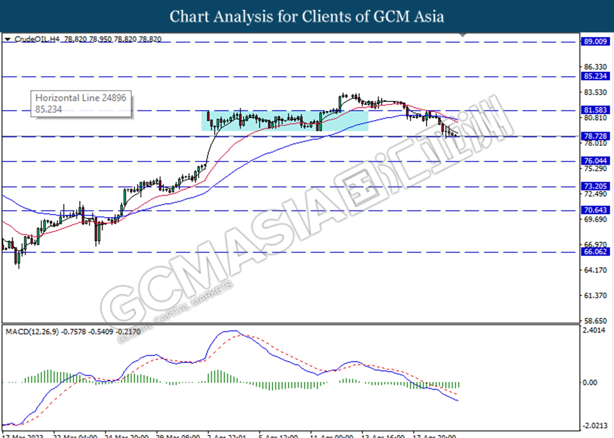
Task: Click the 64.170 axis price value
Action: tap(595, 270)
